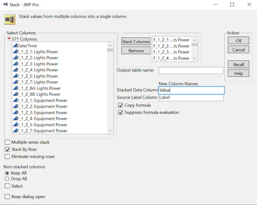Open the red triangle menu beside 371 Columns
Screen dimensions: 257x205
(x=9, y=39)
